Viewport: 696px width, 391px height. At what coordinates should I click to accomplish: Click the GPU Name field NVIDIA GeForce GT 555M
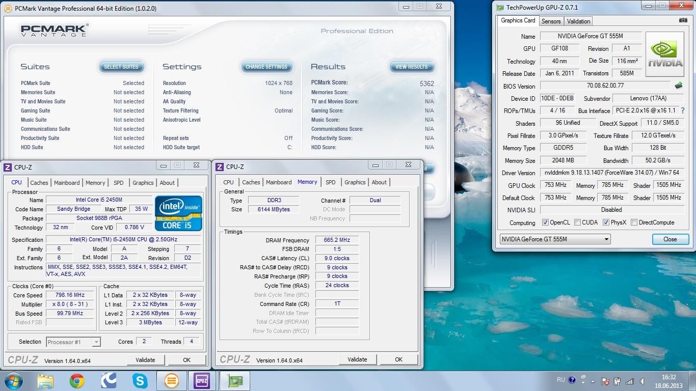pos(590,36)
